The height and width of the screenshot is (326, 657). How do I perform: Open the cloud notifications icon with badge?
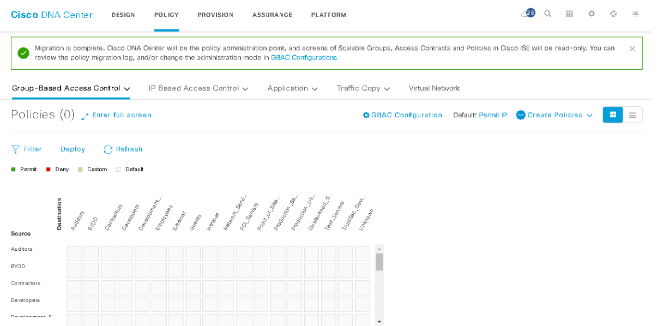(527, 14)
